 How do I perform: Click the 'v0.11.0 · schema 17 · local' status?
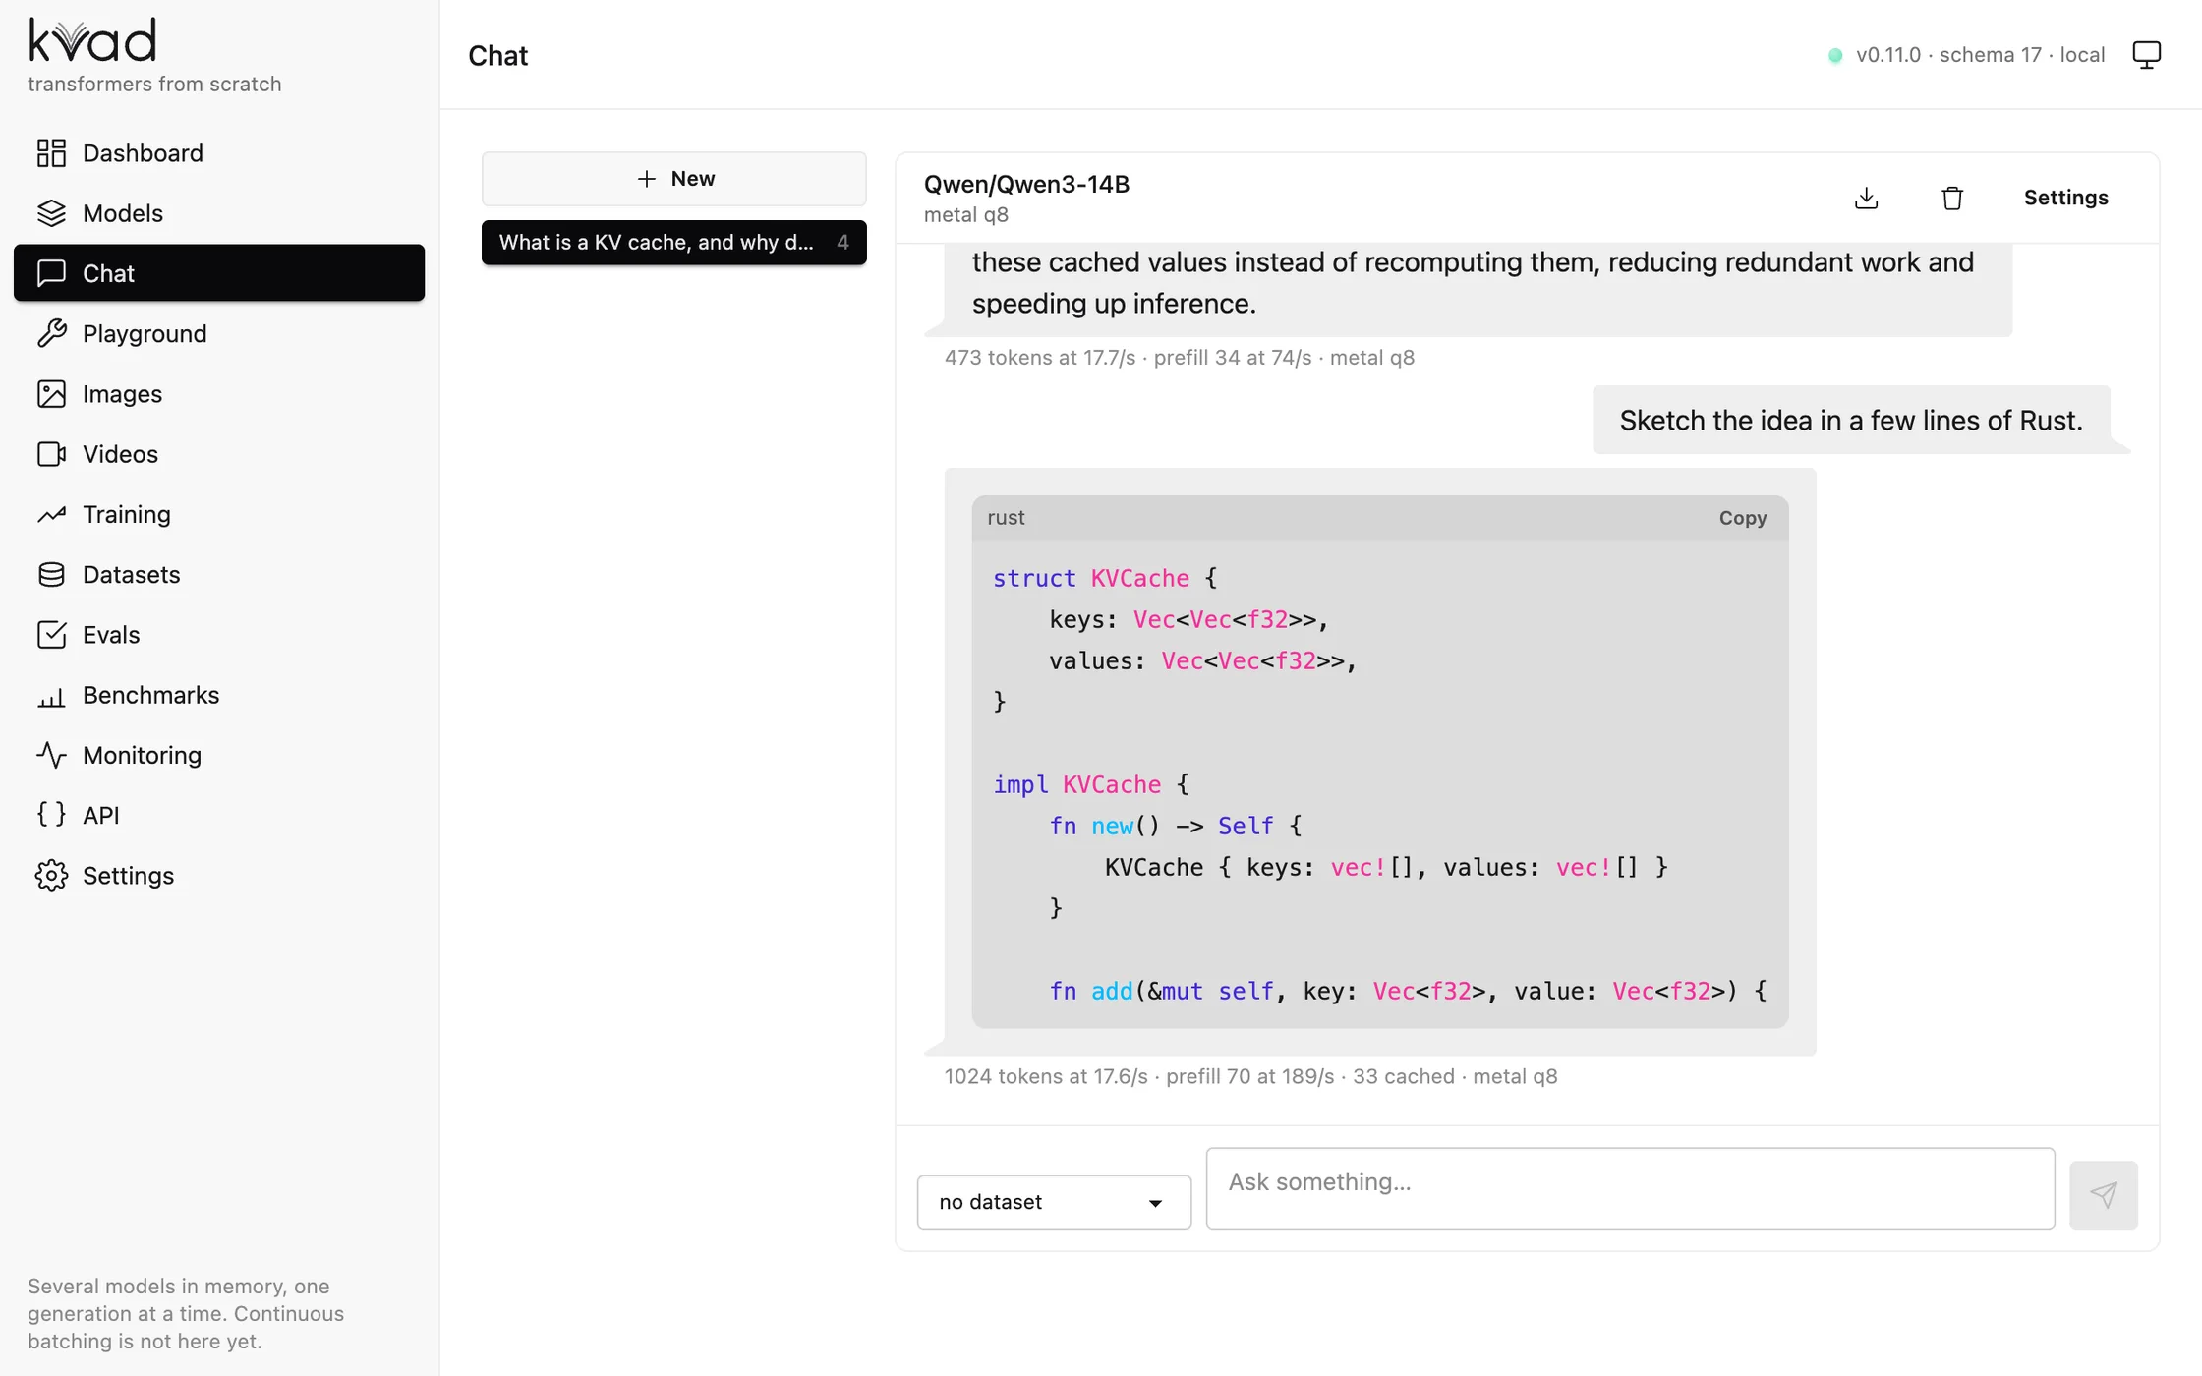click(x=1980, y=55)
